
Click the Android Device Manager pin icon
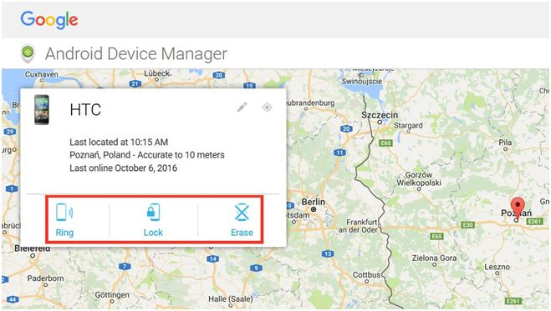point(28,53)
